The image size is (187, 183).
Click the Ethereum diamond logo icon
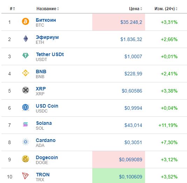tap(26, 39)
